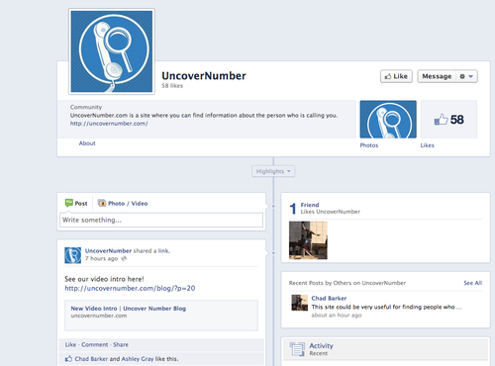Click 'This site could be very useful' post text
Screen dimensions: 495x366
(386, 307)
